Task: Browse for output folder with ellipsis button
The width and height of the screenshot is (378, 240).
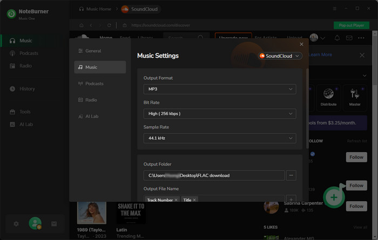Action: coord(291,175)
